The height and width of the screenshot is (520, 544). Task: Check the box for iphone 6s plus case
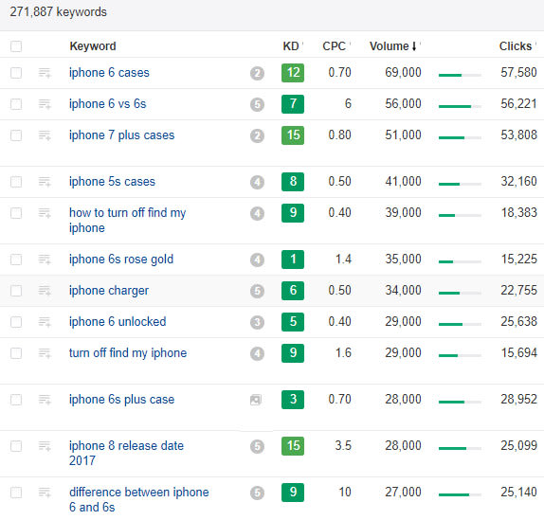16,400
